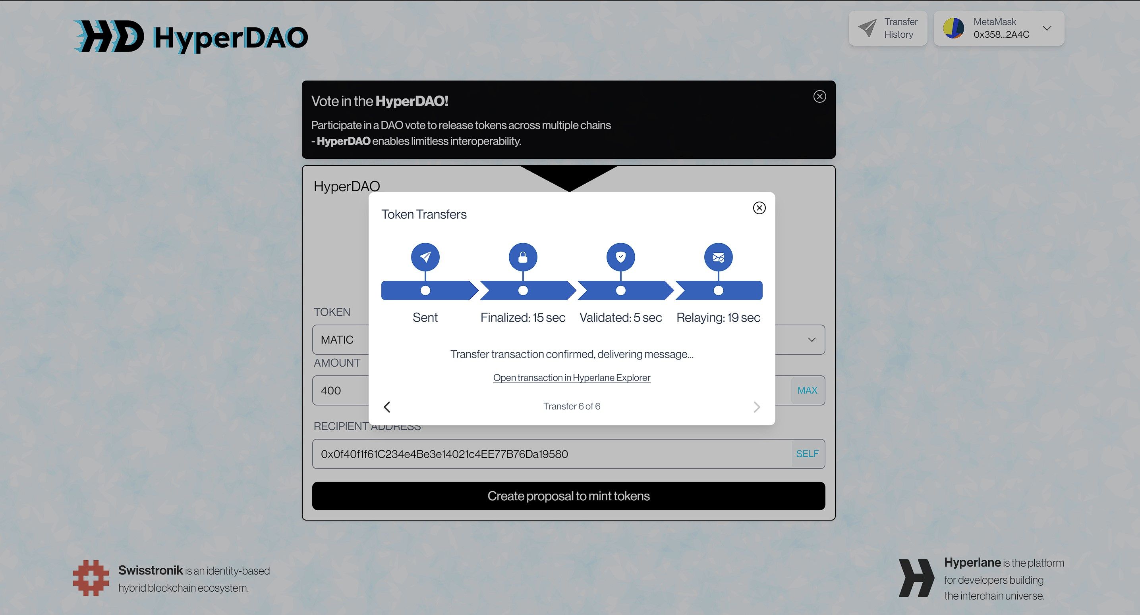This screenshot has height=615, width=1140.
Task: Click the Validated stage shield icon
Action: tap(621, 257)
